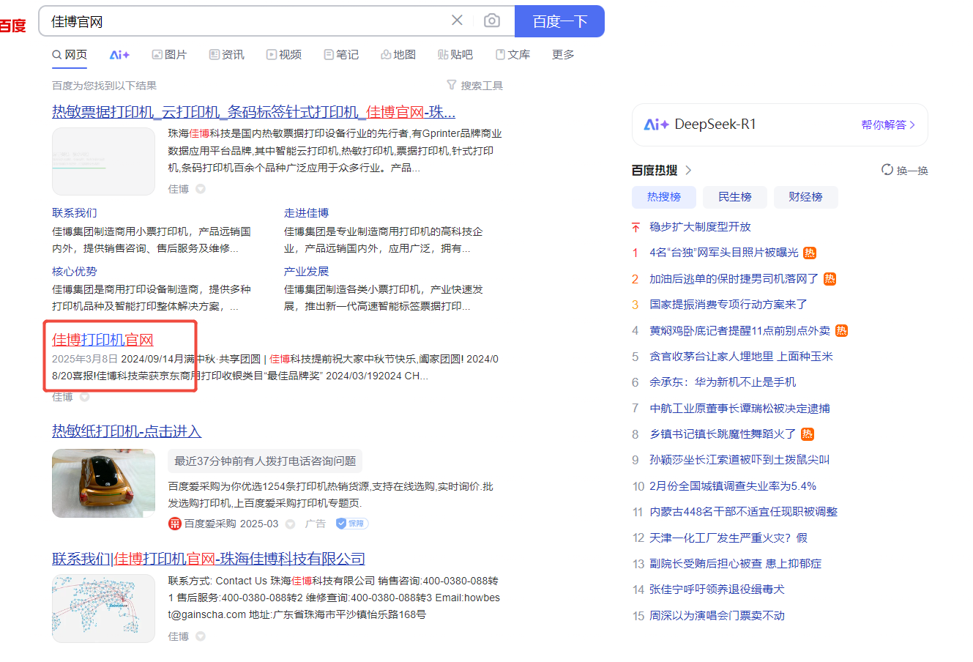Click gold toy car ad thumbnail

pyautogui.click(x=103, y=483)
